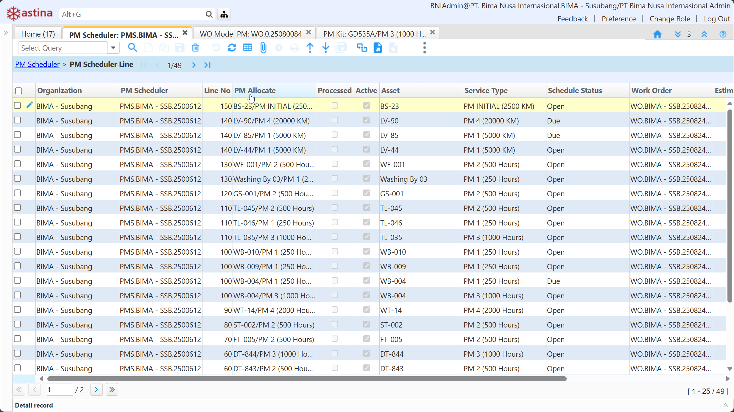Open the organization tree icon by search

(x=224, y=14)
